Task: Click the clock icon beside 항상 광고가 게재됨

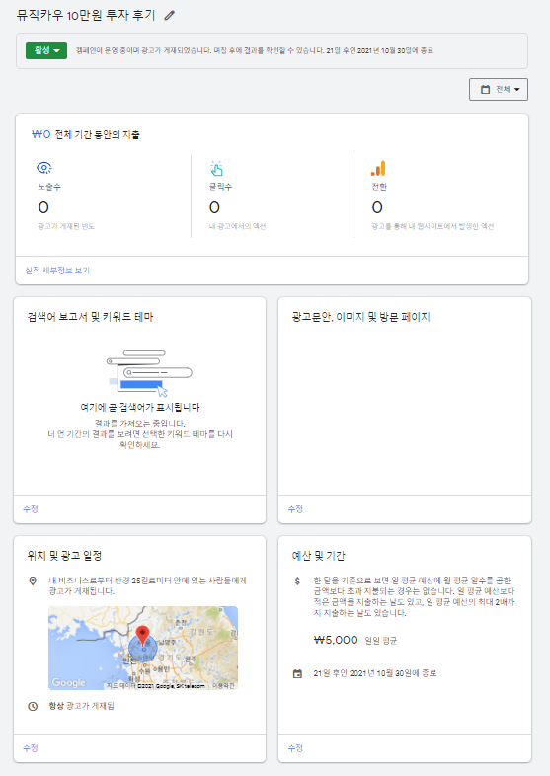Action: click(33, 706)
